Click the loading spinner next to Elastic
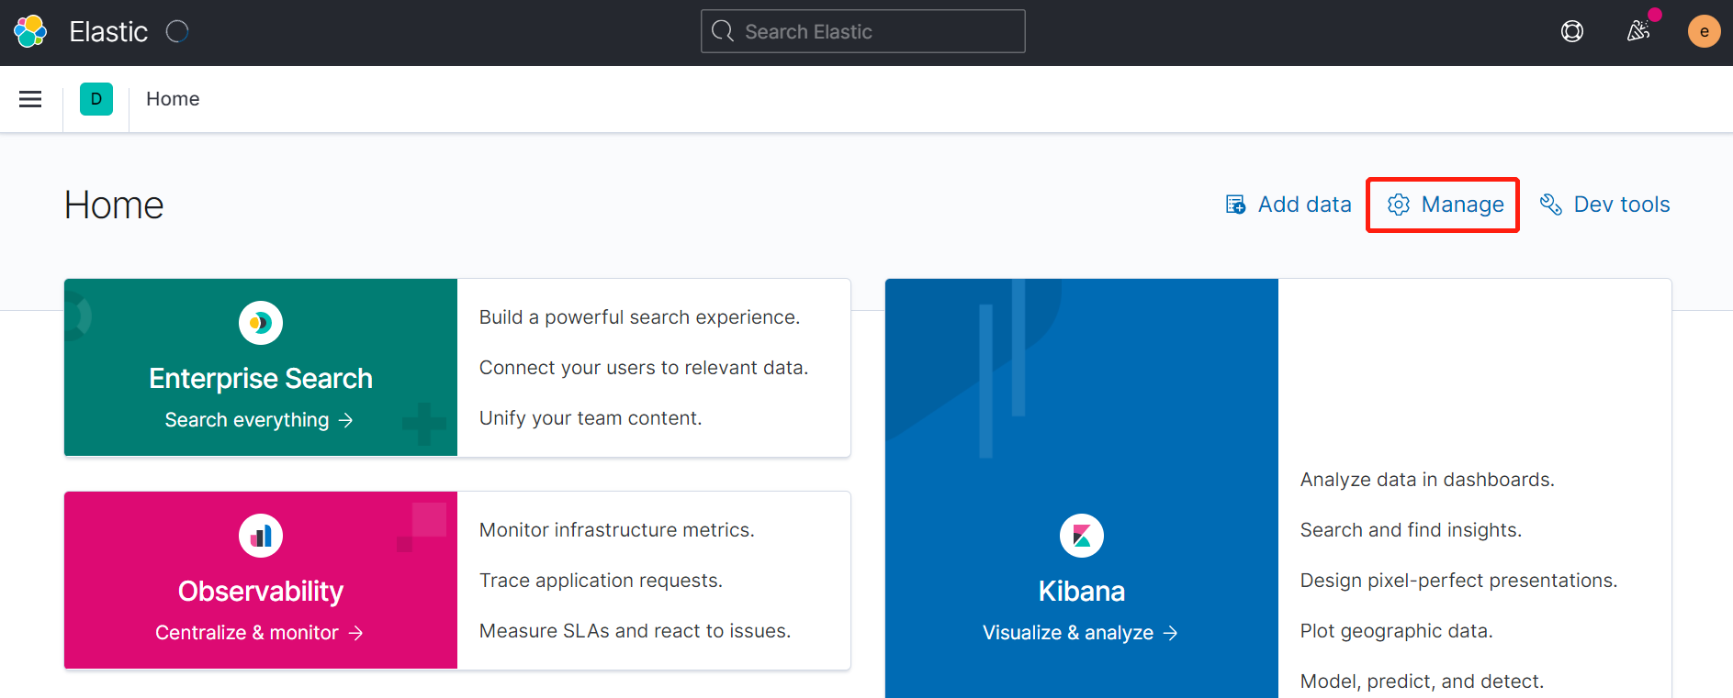 [x=177, y=31]
